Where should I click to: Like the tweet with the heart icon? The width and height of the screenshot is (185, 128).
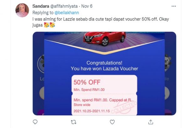[x=112, y=122]
